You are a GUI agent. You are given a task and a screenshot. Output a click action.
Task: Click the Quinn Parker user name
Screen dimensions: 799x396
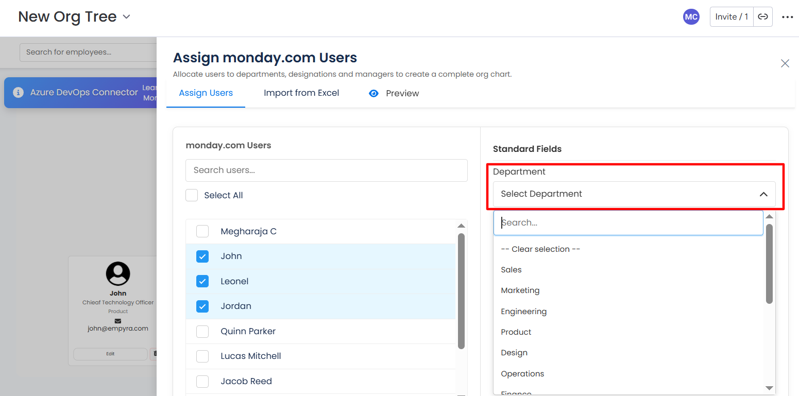click(248, 332)
